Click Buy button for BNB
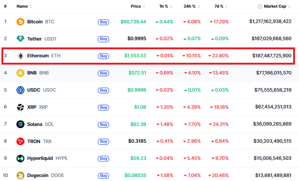 103,73
